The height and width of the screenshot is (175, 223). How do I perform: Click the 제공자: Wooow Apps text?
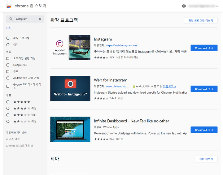point(106,127)
